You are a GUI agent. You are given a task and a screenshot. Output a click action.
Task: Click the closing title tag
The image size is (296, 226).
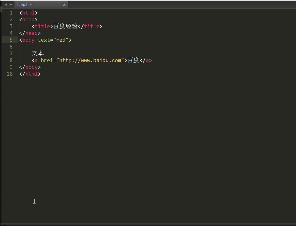[x=90, y=27]
